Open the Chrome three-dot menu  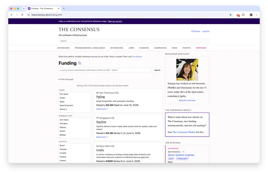pyautogui.click(x=256, y=15)
